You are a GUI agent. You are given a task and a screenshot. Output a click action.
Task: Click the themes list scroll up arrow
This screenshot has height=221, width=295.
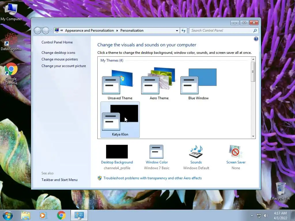click(x=253, y=59)
